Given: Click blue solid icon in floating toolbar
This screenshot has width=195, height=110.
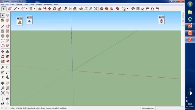Looking at the screenshot, I should tap(30, 21).
